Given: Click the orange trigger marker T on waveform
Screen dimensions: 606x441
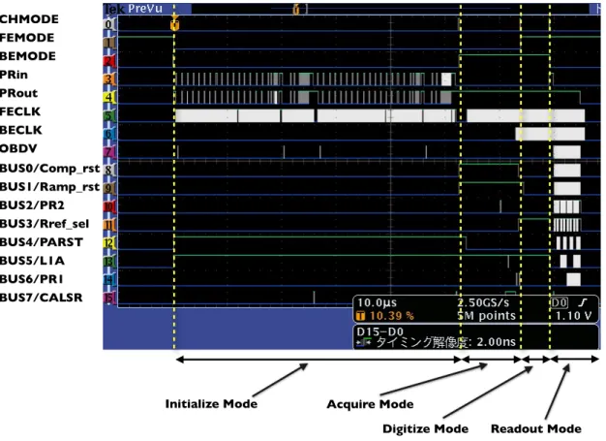Looking at the screenshot, I should point(174,25).
